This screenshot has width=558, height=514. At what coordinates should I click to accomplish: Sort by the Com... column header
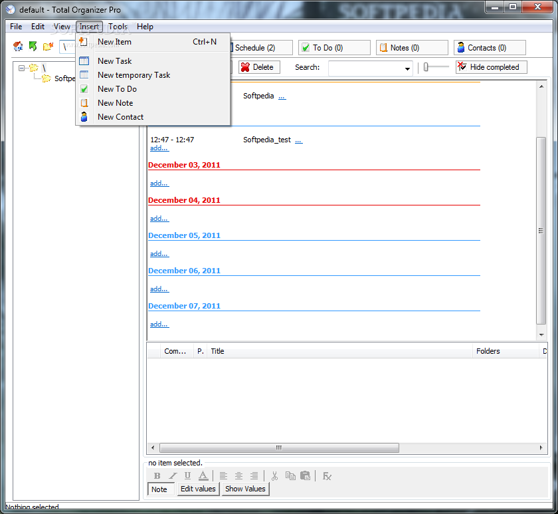[175, 351]
